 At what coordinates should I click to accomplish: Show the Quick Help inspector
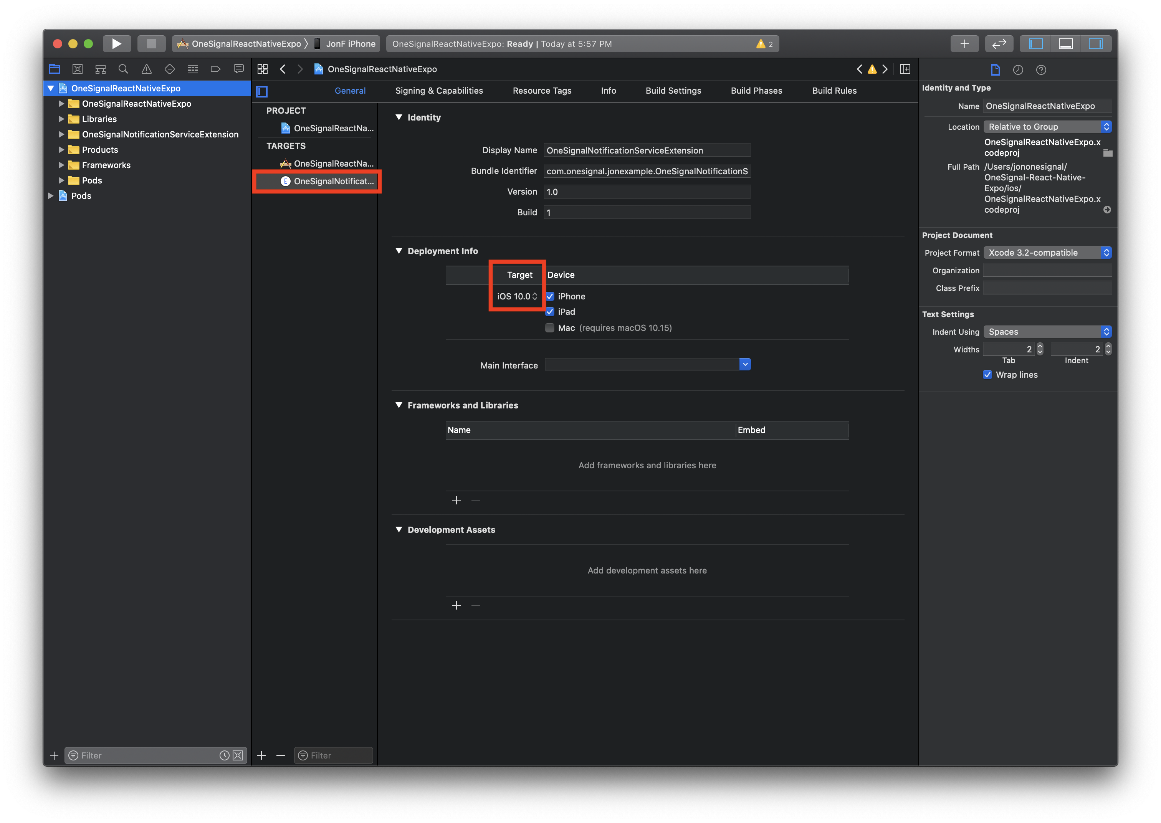[x=1041, y=70]
